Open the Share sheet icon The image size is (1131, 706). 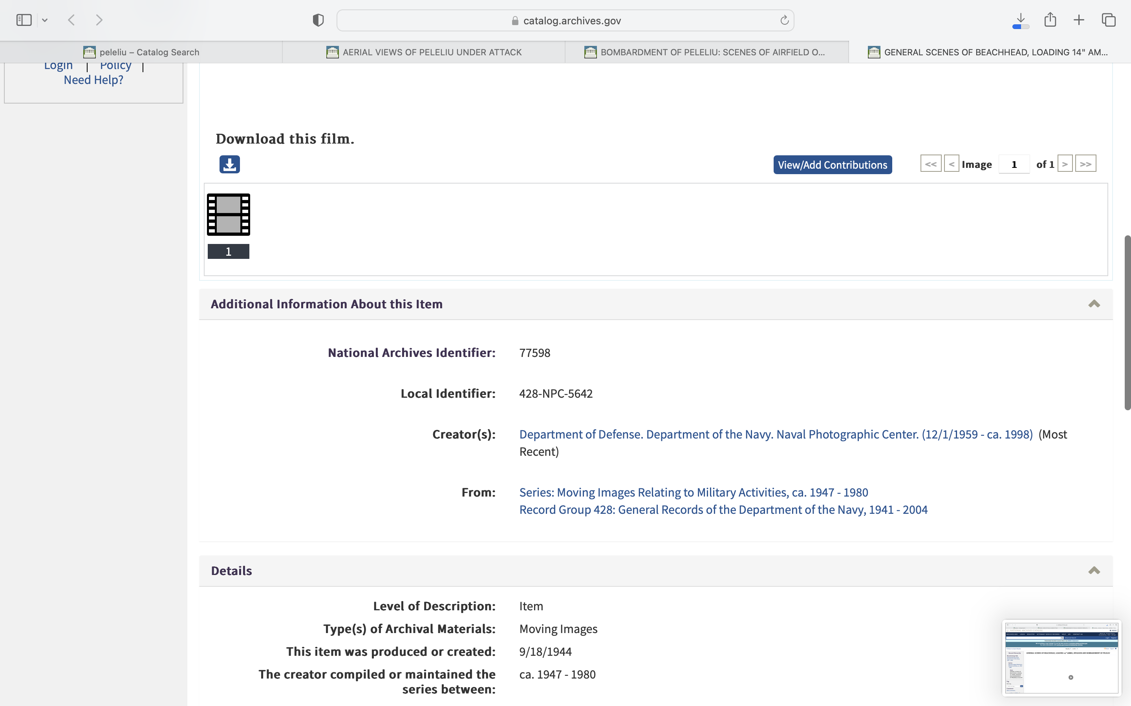point(1050,20)
